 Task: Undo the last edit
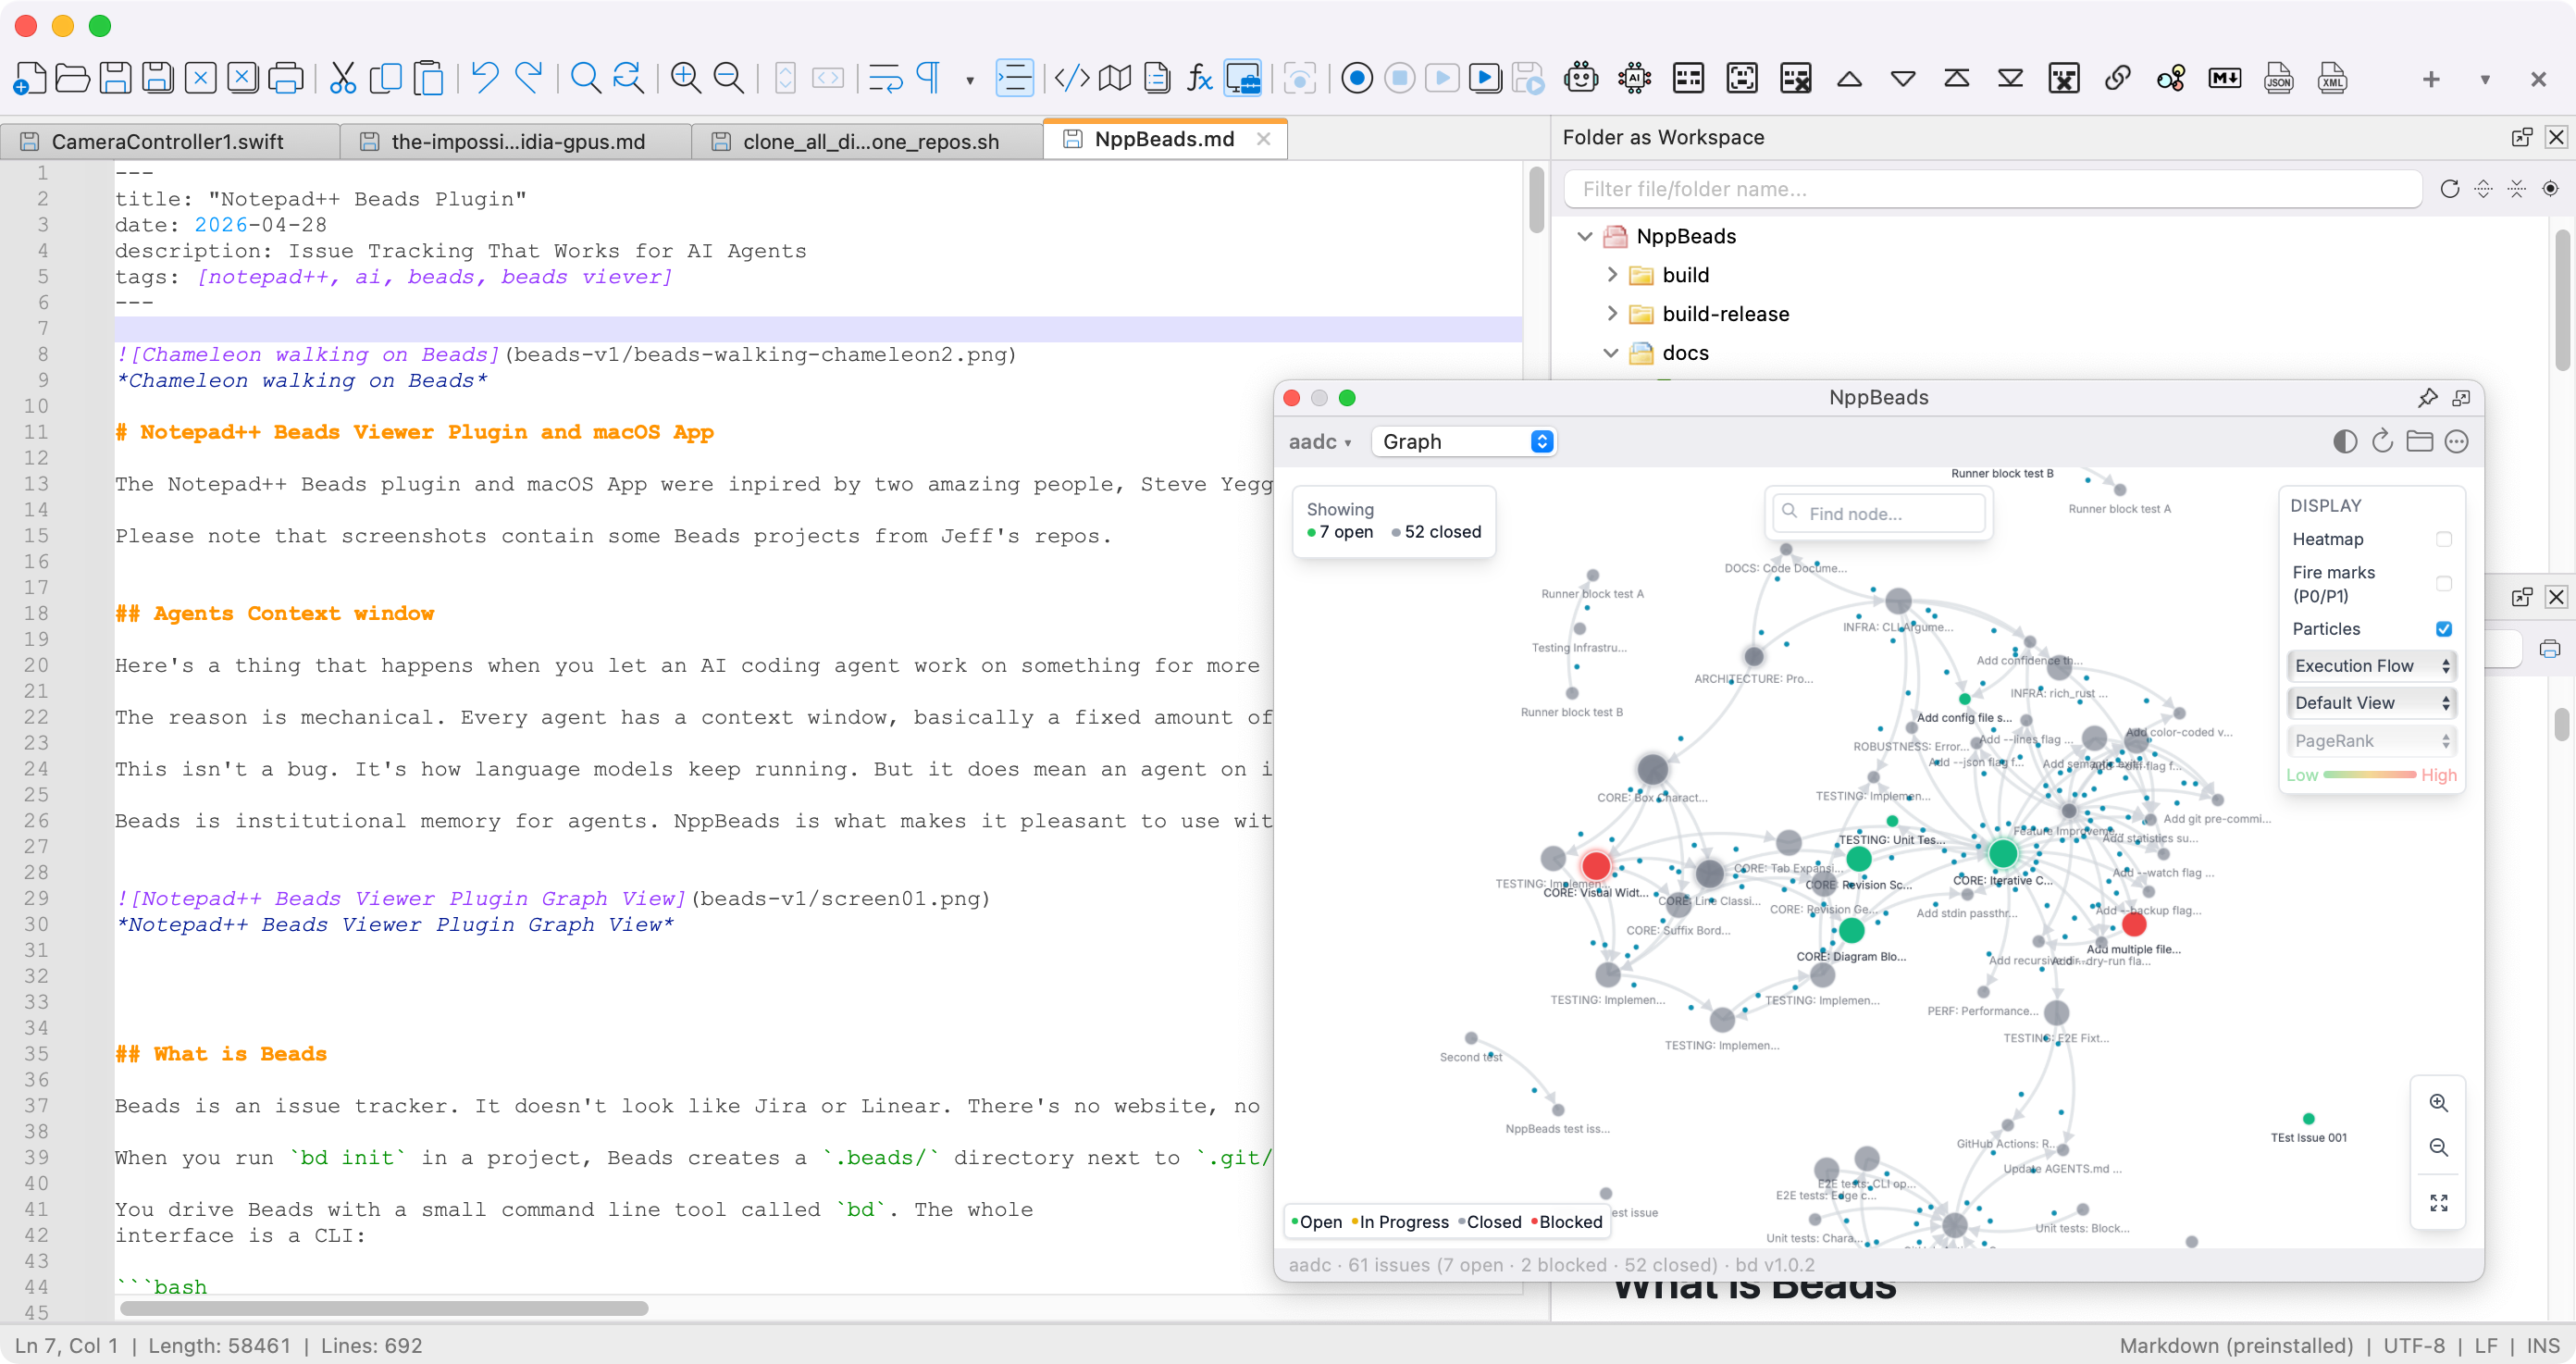(485, 78)
